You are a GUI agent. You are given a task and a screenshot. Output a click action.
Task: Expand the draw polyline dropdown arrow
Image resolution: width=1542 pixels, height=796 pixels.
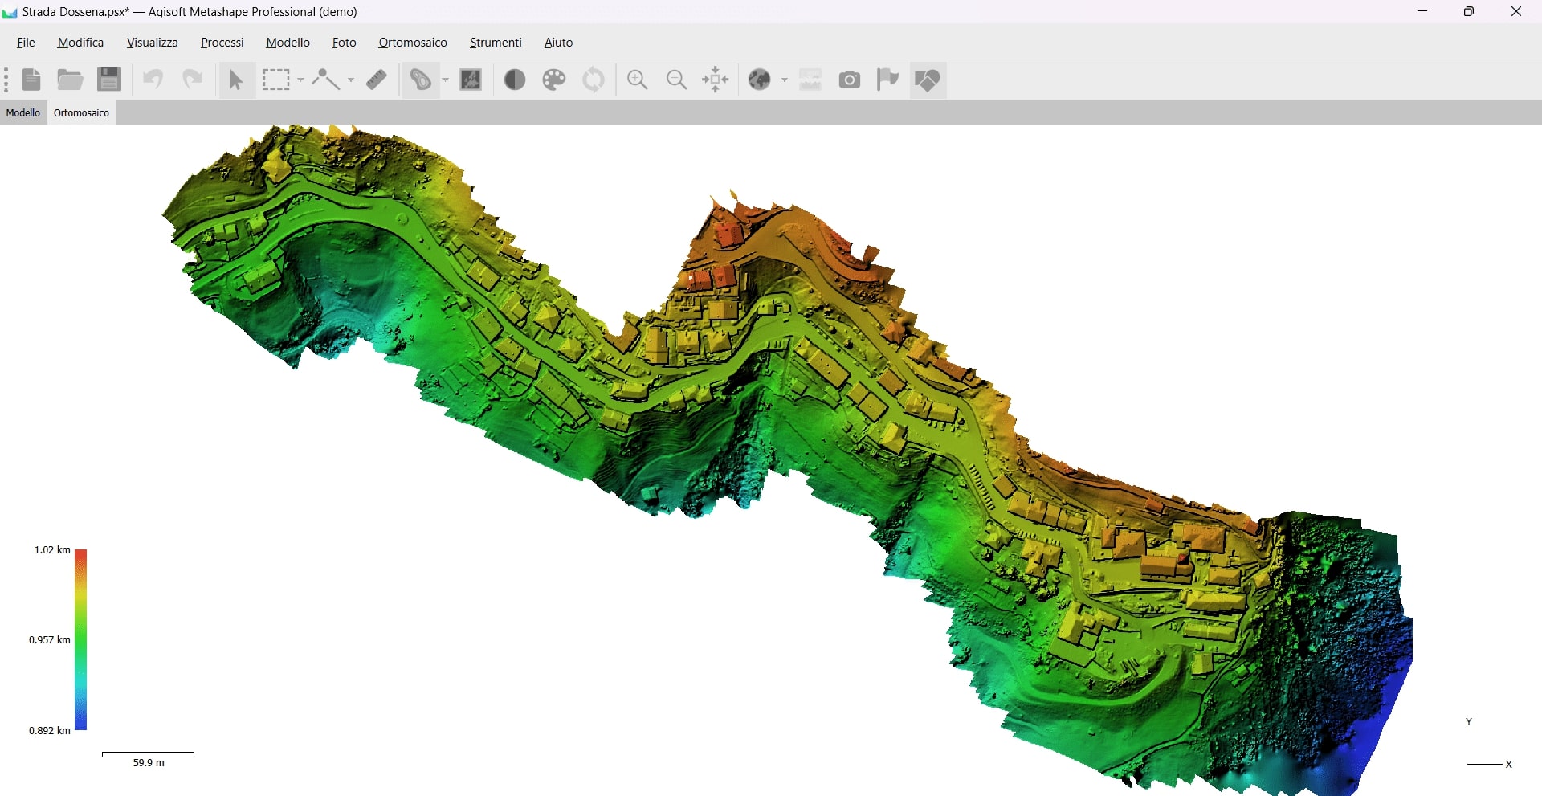pyautogui.click(x=351, y=80)
